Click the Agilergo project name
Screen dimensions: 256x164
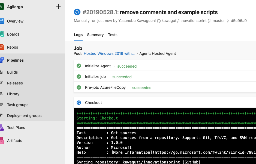15,7
